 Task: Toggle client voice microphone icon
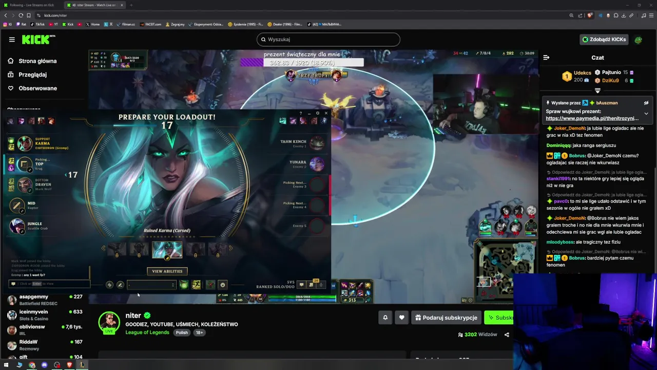321,284
